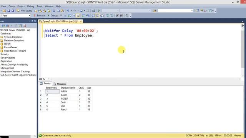Open the Debug menu
The width and height of the screenshot is (246, 138).
pyautogui.click(x=31, y=6)
